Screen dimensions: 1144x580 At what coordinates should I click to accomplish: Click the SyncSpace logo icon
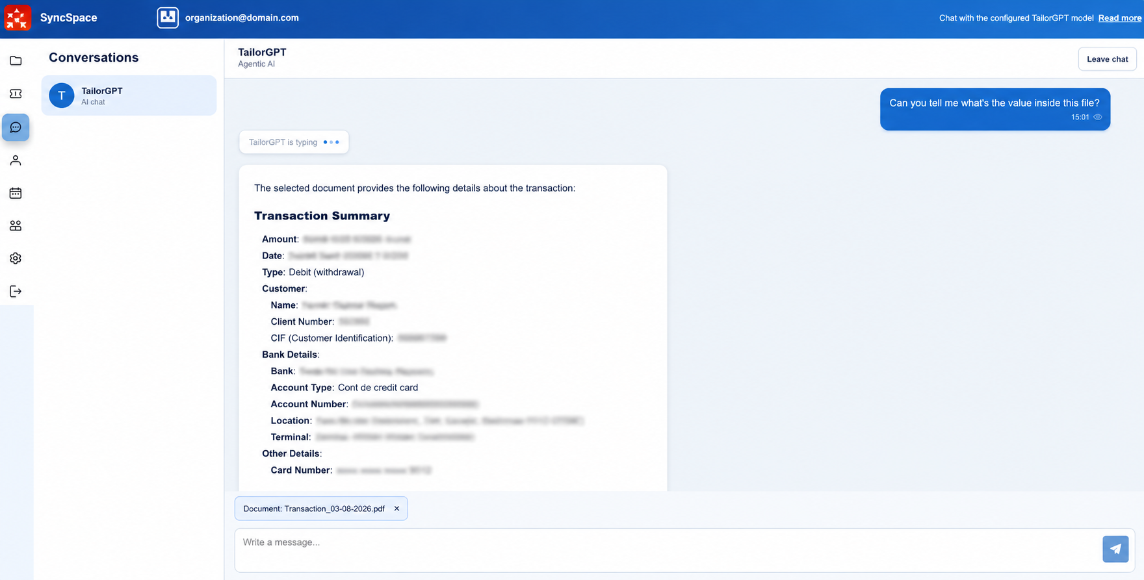[x=18, y=18]
